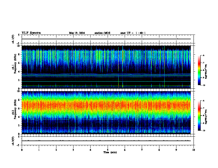Screen dimensions: 218x168
Task: Click the ch.2 "Frequency (kHz)" axis label
Action: coord(15,109)
